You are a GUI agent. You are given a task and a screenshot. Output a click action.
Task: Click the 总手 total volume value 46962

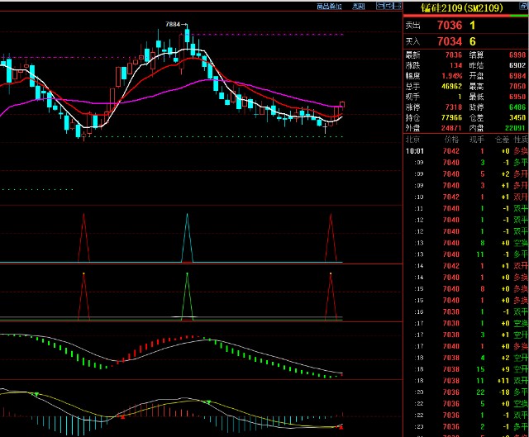pos(449,84)
